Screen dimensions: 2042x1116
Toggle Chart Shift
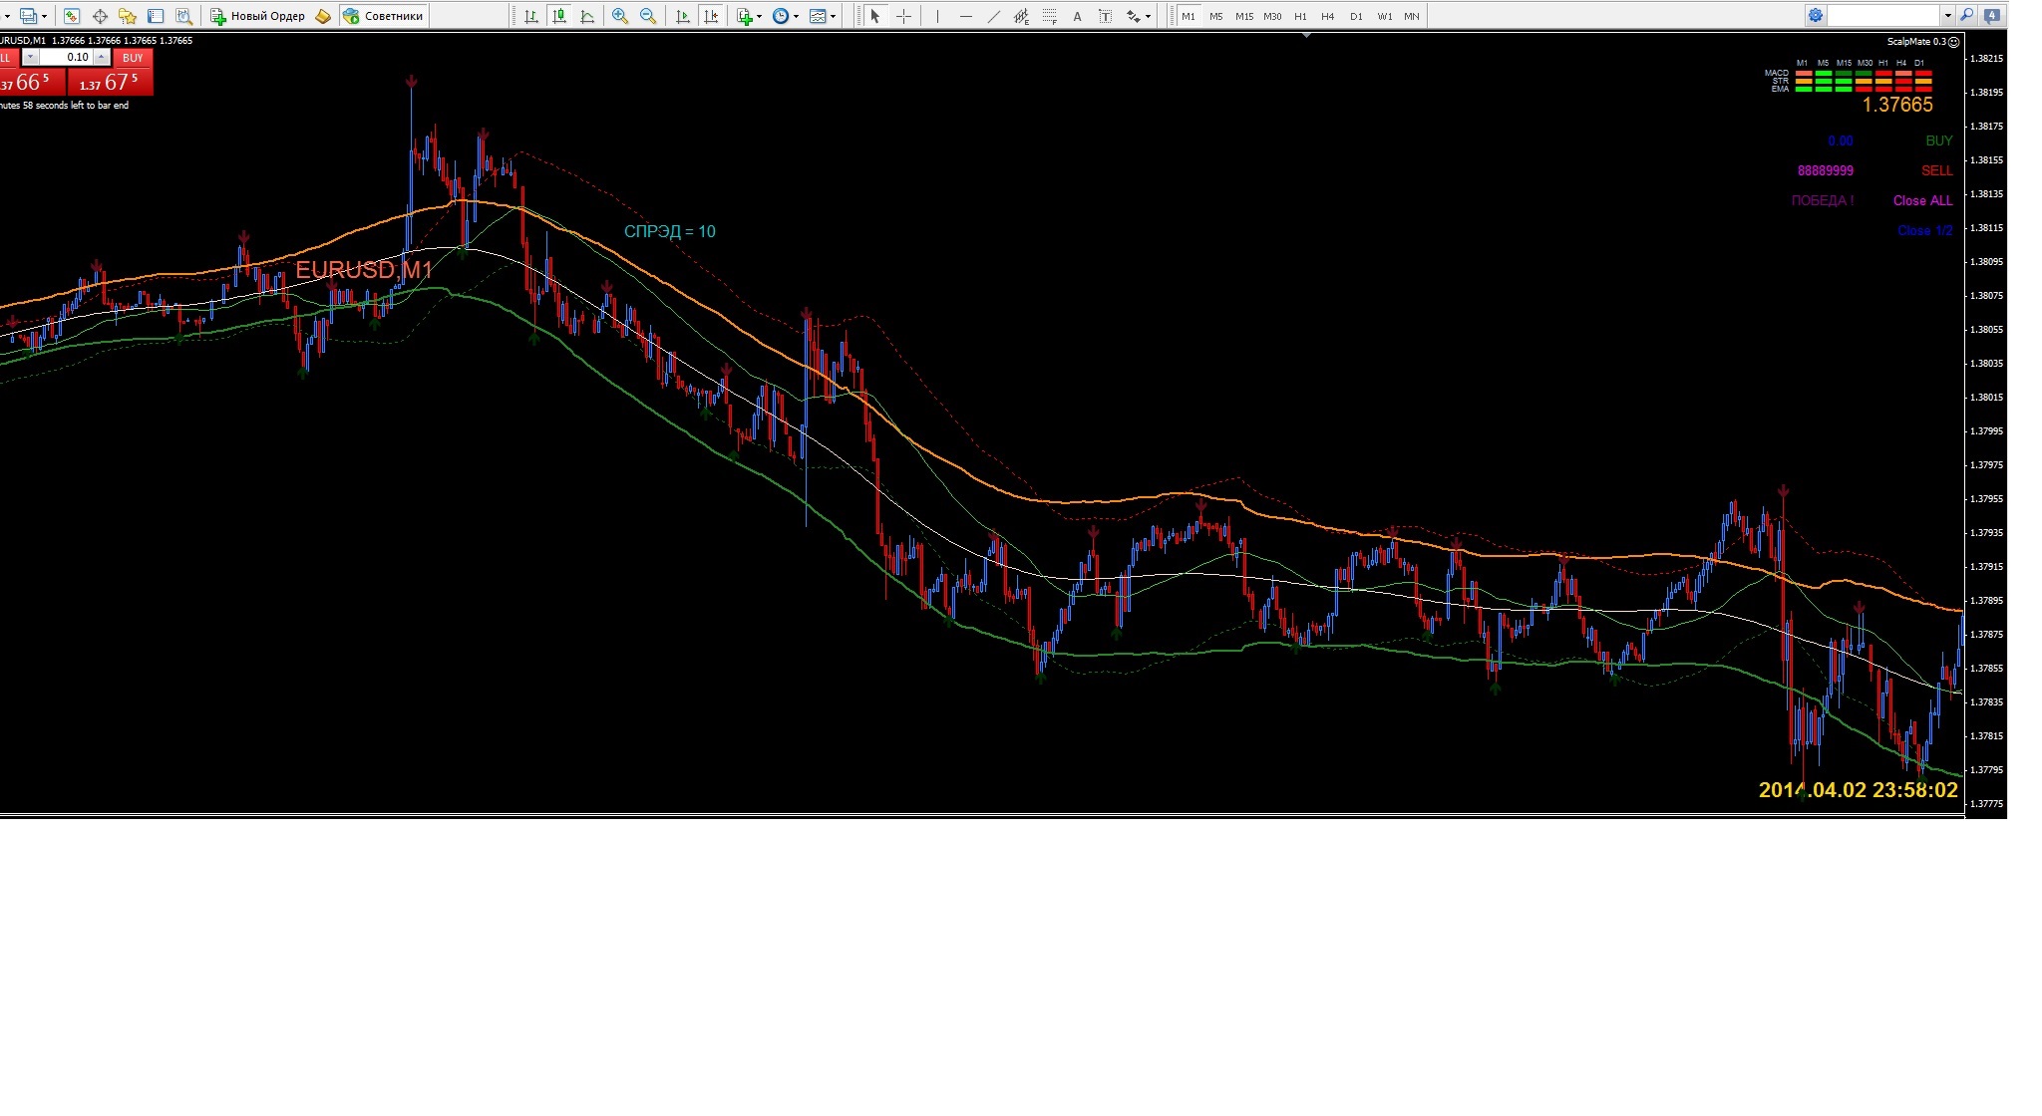(710, 16)
